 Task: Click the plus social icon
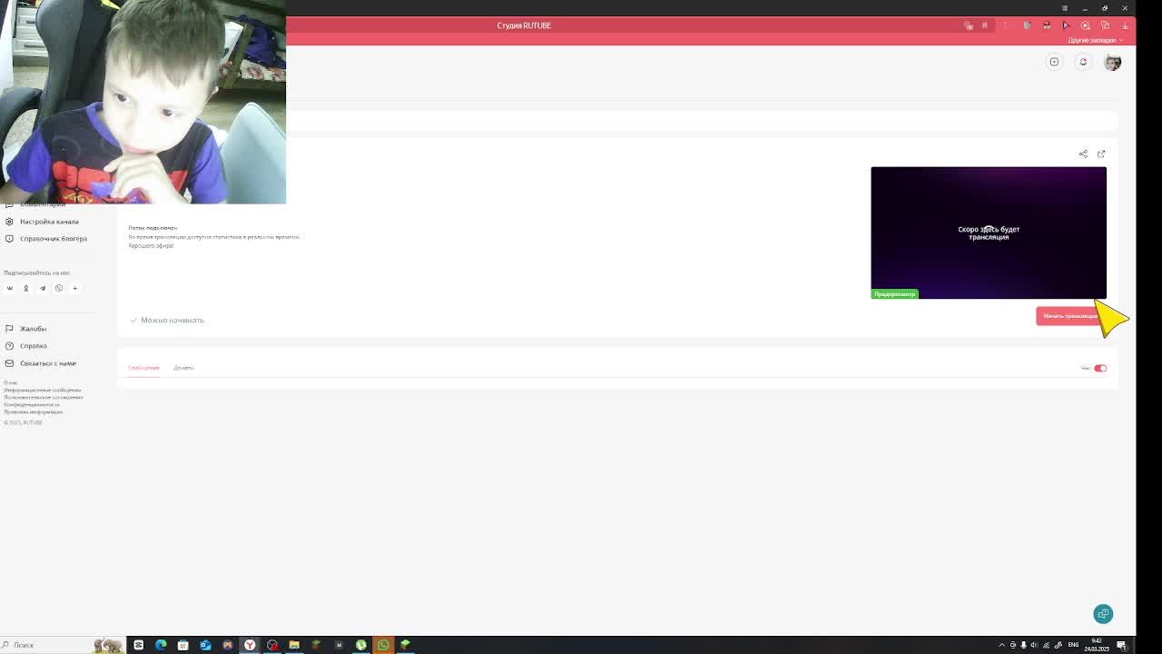(x=75, y=289)
